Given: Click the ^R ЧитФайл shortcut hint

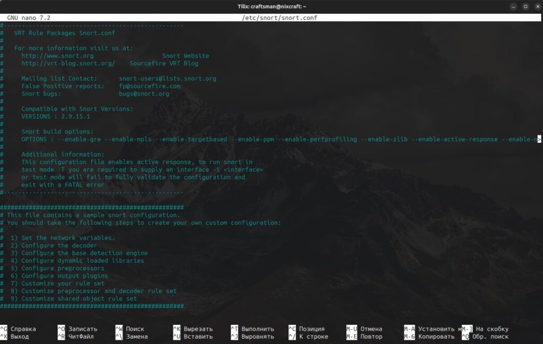Looking at the screenshot, I should click(75, 337).
